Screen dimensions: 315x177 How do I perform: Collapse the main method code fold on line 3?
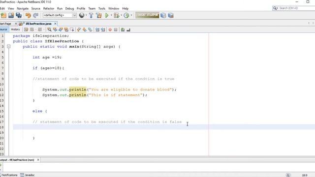point(9,47)
